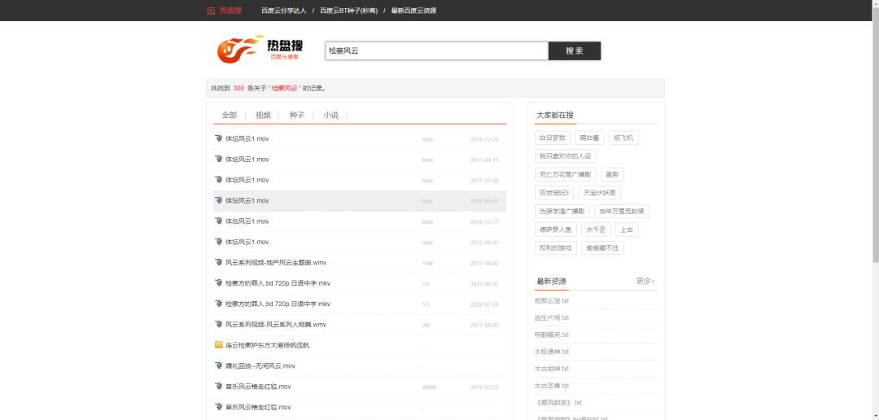
Task: Switch to the 种子 tab
Action: click(297, 115)
